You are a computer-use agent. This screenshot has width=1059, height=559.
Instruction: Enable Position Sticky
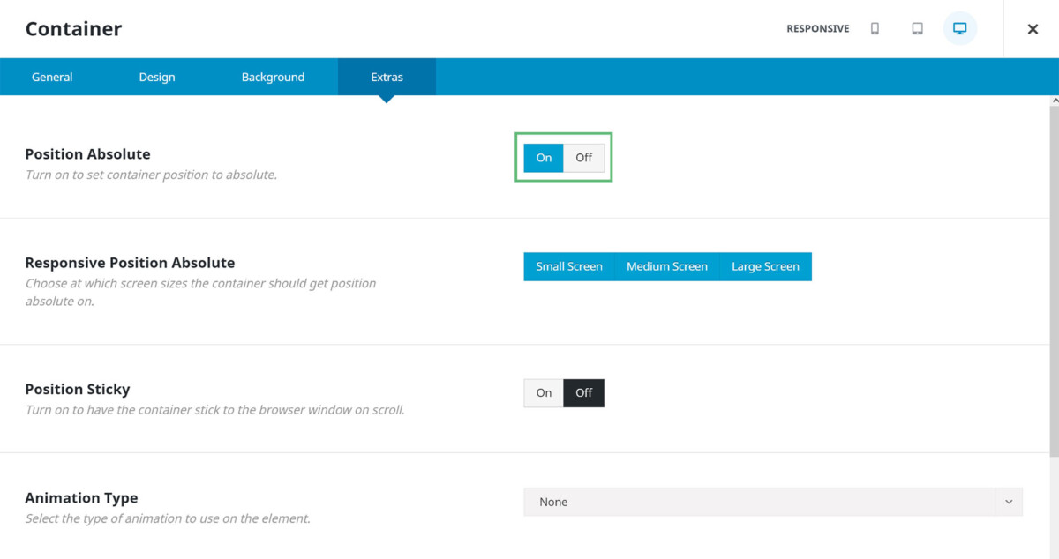point(543,392)
